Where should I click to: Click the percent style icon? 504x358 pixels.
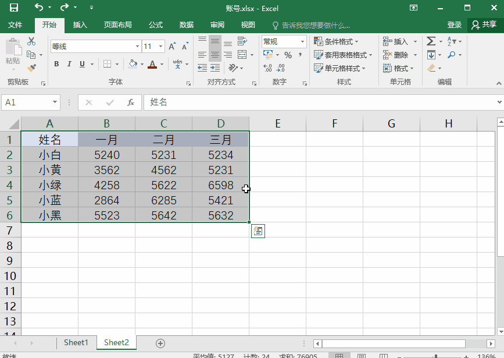point(288,55)
